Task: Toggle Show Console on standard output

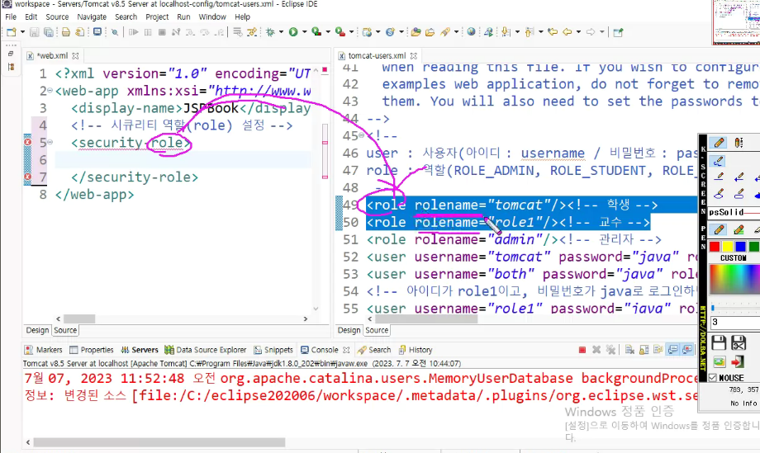Action: [672, 350]
